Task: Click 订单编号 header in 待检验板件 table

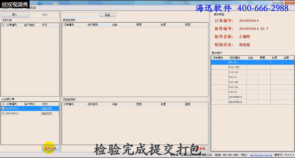Action: click(x=68, y=25)
